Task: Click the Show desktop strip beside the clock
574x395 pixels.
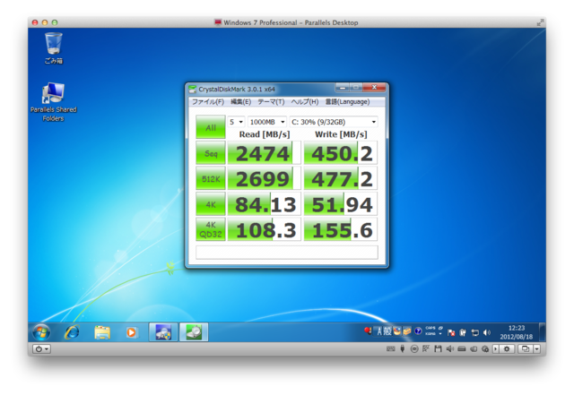Action: (x=542, y=332)
